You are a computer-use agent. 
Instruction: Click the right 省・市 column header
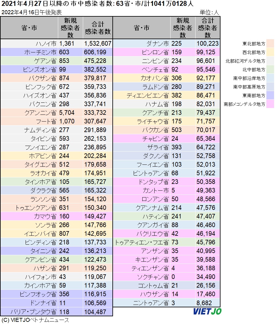pos(142,28)
